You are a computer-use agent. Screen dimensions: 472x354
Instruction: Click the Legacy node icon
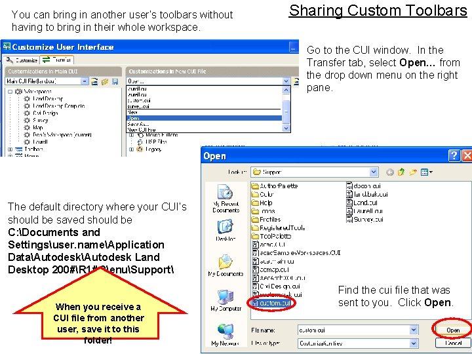pyautogui.click(x=140, y=149)
